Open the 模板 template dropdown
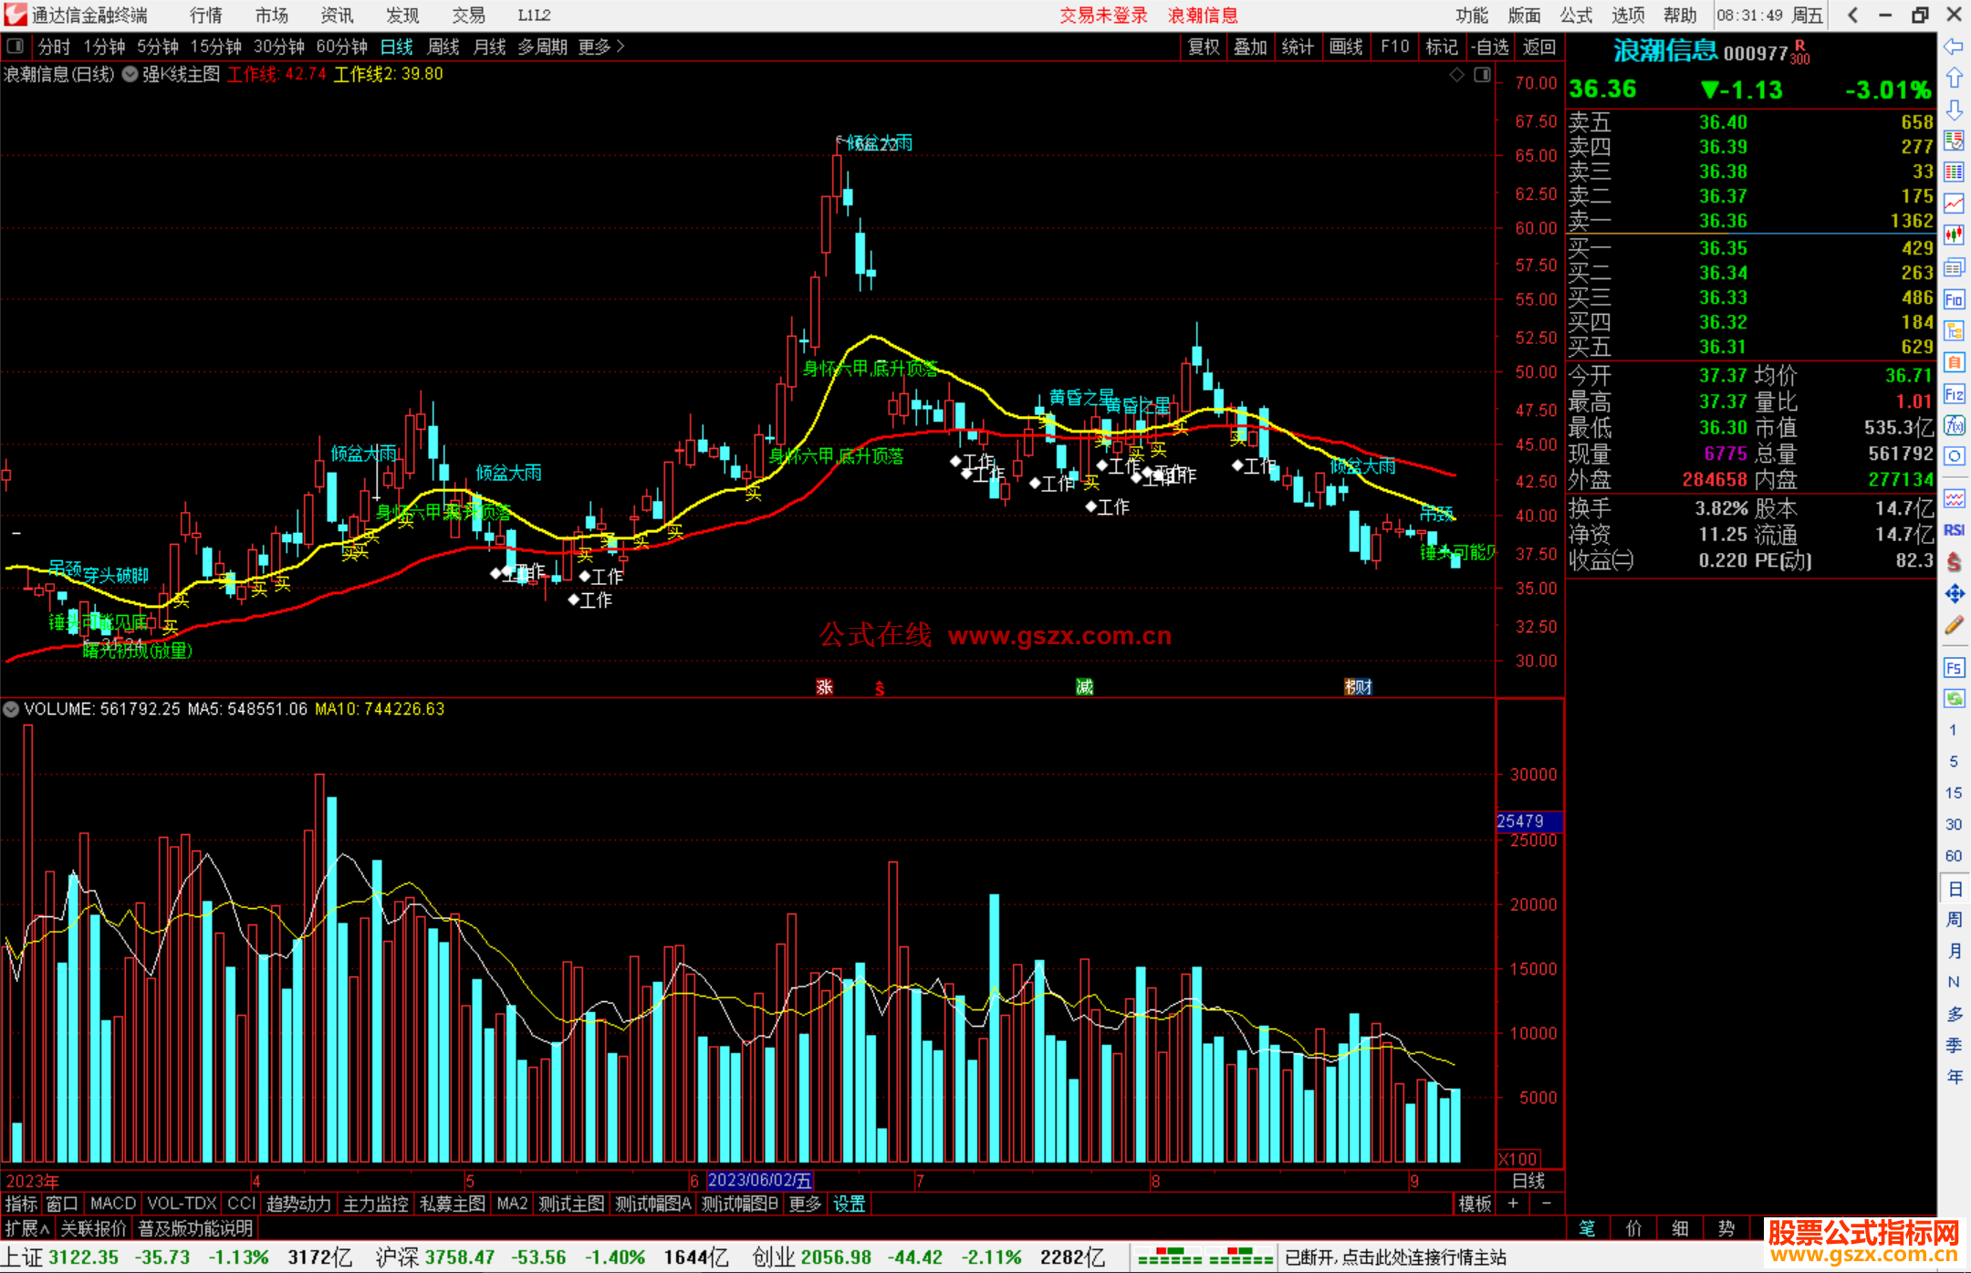Screen dimensions: 1971x1273 (1475, 1204)
